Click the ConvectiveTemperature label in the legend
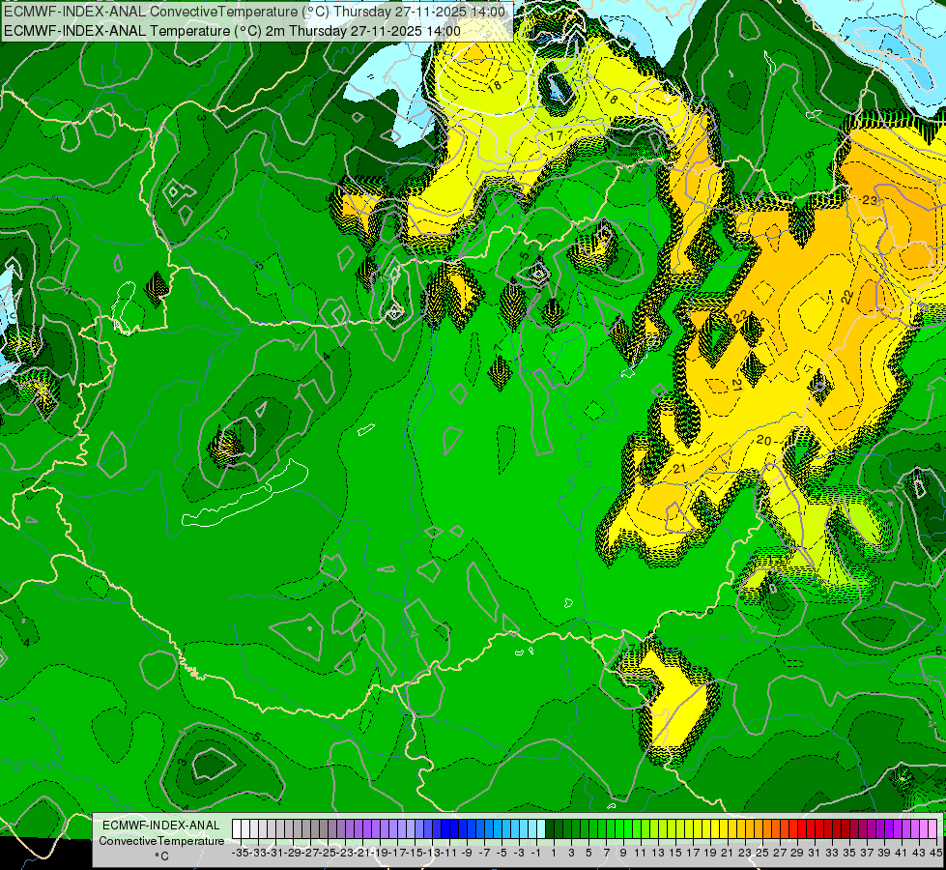The width and height of the screenshot is (946, 870). pyautogui.click(x=161, y=841)
